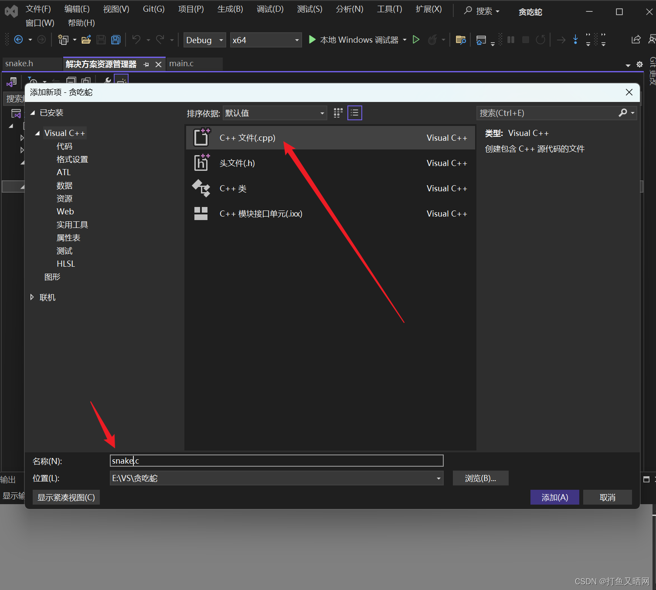Switch to small icons grid view
The height and width of the screenshot is (590, 656).
338,113
